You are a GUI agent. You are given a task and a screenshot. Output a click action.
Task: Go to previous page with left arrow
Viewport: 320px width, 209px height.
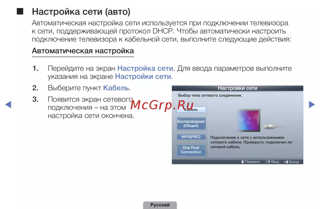[8, 104]
